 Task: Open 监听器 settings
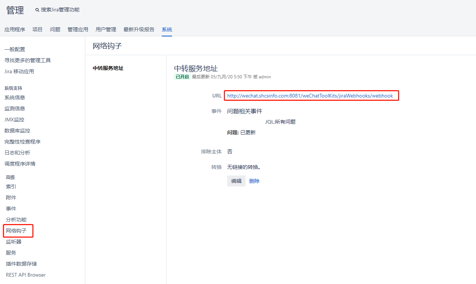point(14,242)
